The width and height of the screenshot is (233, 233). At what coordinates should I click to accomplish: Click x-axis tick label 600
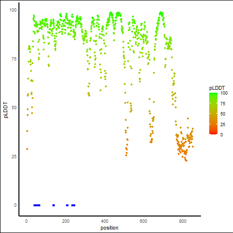coord(143,221)
